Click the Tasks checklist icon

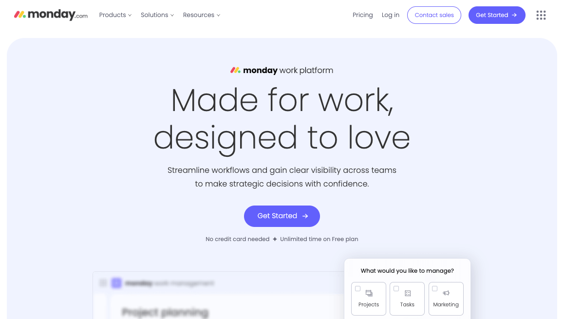pos(408,293)
